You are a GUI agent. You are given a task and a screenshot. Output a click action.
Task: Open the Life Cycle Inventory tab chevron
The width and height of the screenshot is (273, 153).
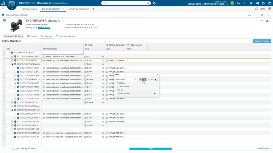(63, 9)
